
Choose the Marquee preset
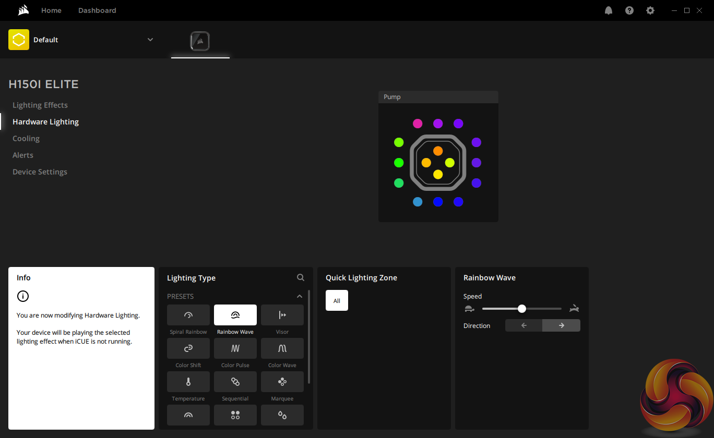point(282,382)
